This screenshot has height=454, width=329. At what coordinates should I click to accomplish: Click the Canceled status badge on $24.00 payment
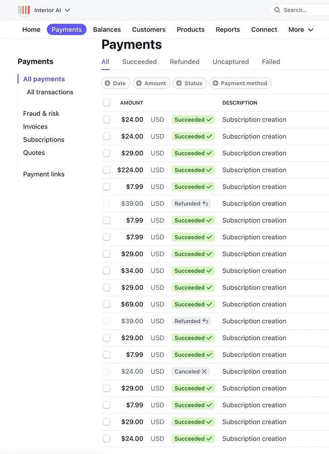190,371
